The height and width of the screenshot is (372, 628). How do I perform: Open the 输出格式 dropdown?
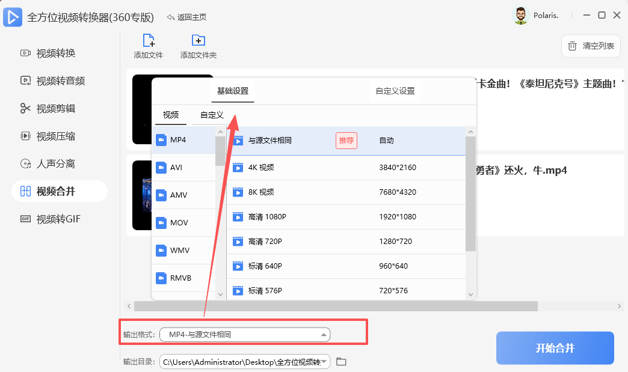[244, 334]
